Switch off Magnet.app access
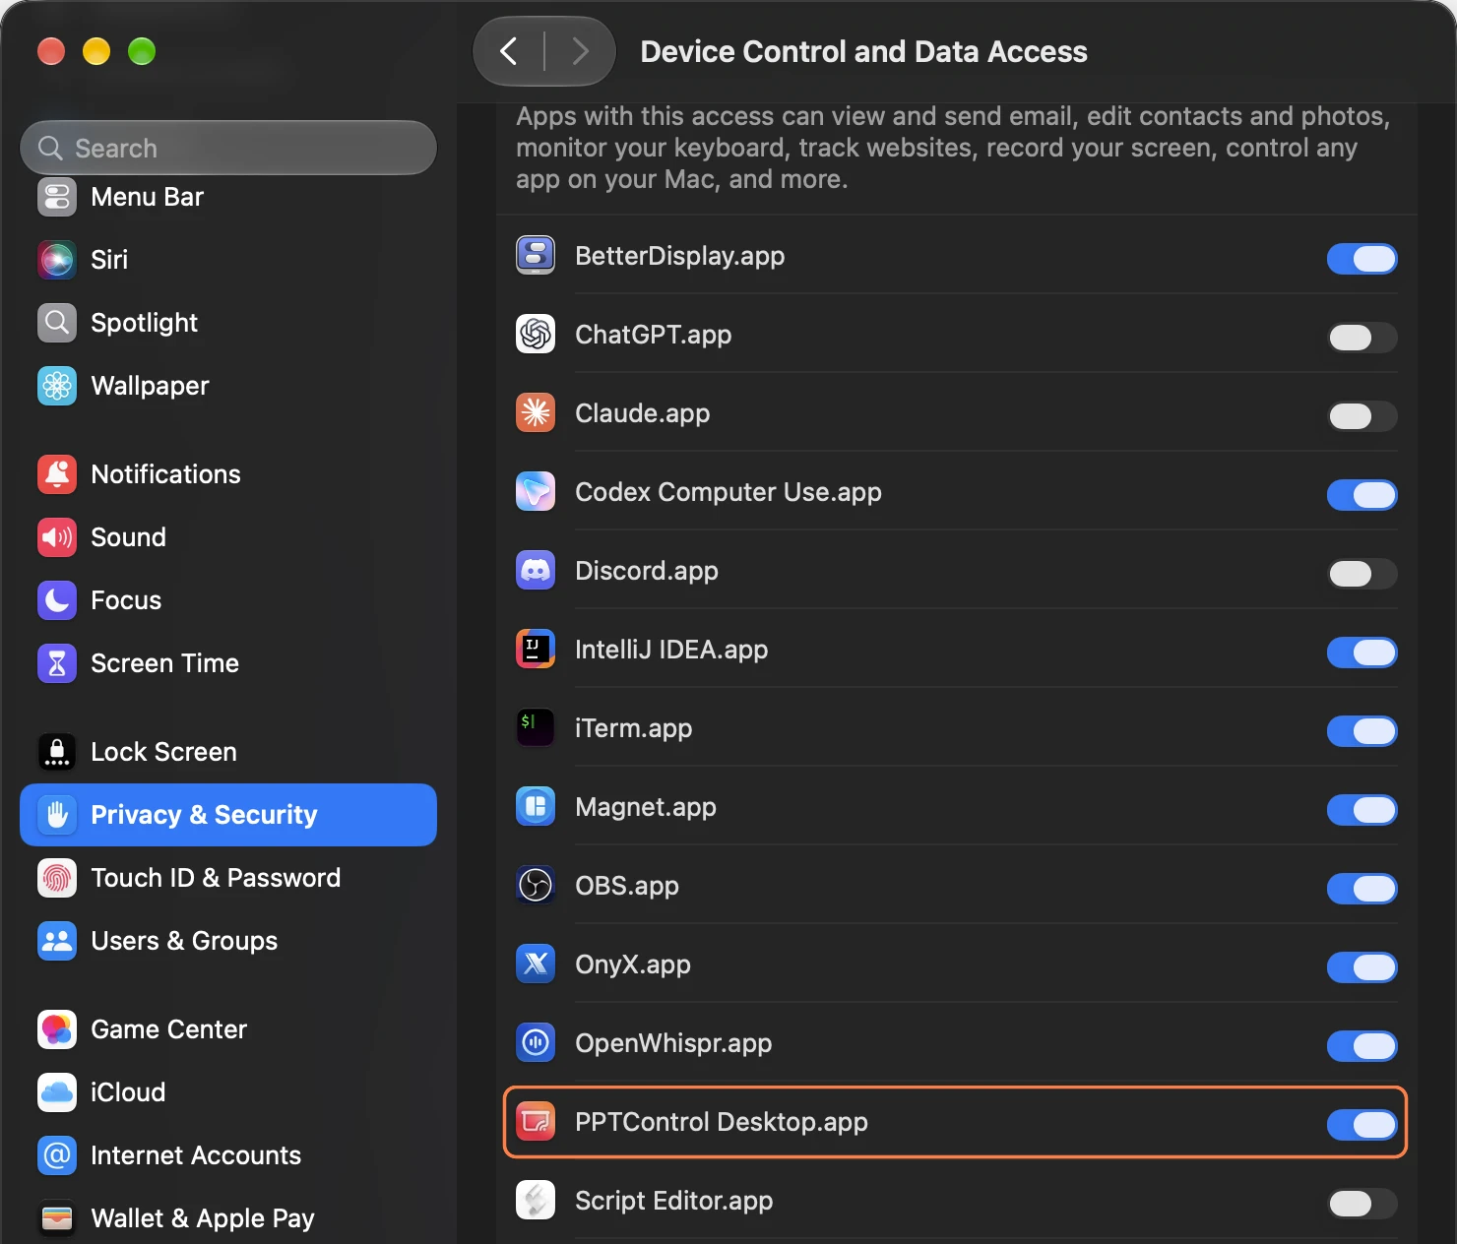1457x1244 pixels. pos(1362,810)
